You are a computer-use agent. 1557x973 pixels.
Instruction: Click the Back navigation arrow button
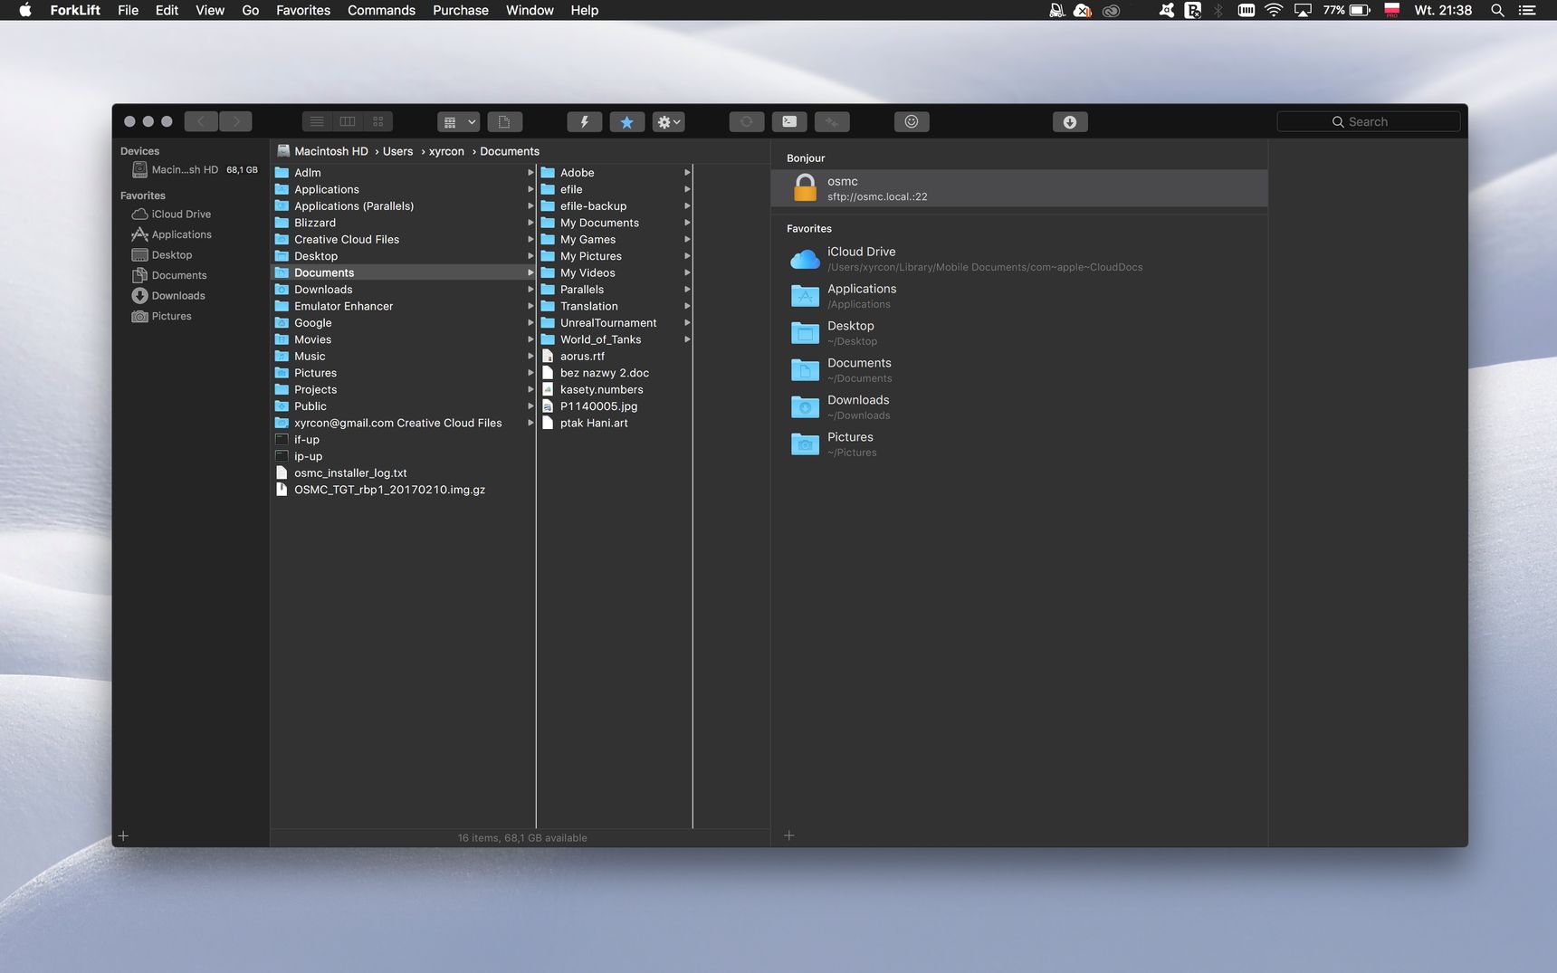point(201,121)
